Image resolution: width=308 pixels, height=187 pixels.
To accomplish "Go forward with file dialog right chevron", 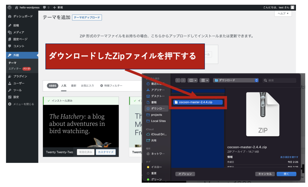I will click(183, 80).
